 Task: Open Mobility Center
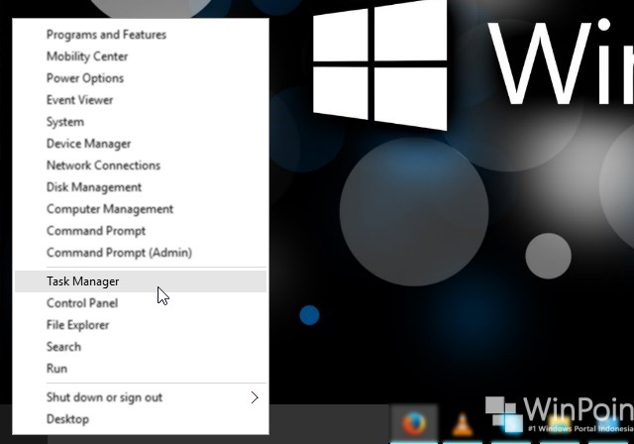(x=141, y=56)
